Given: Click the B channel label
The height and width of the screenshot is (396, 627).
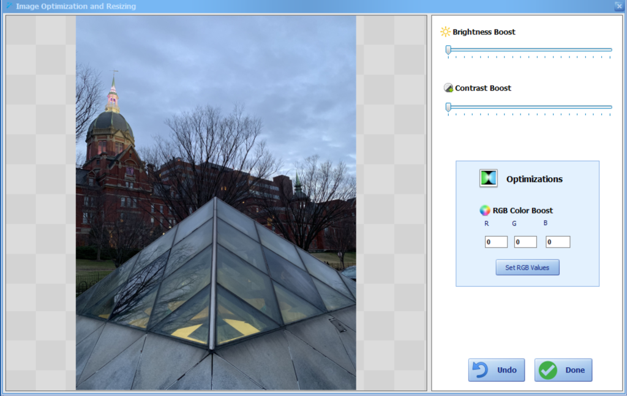Looking at the screenshot, I should pos(545,223).
